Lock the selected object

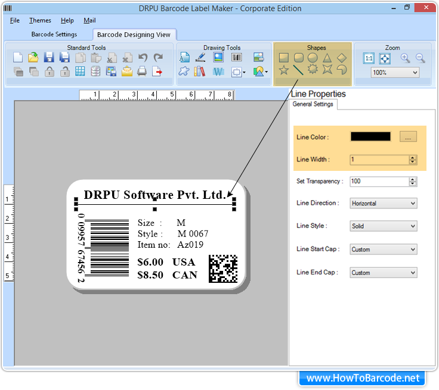pyautogui.click(x=50, y=72)
